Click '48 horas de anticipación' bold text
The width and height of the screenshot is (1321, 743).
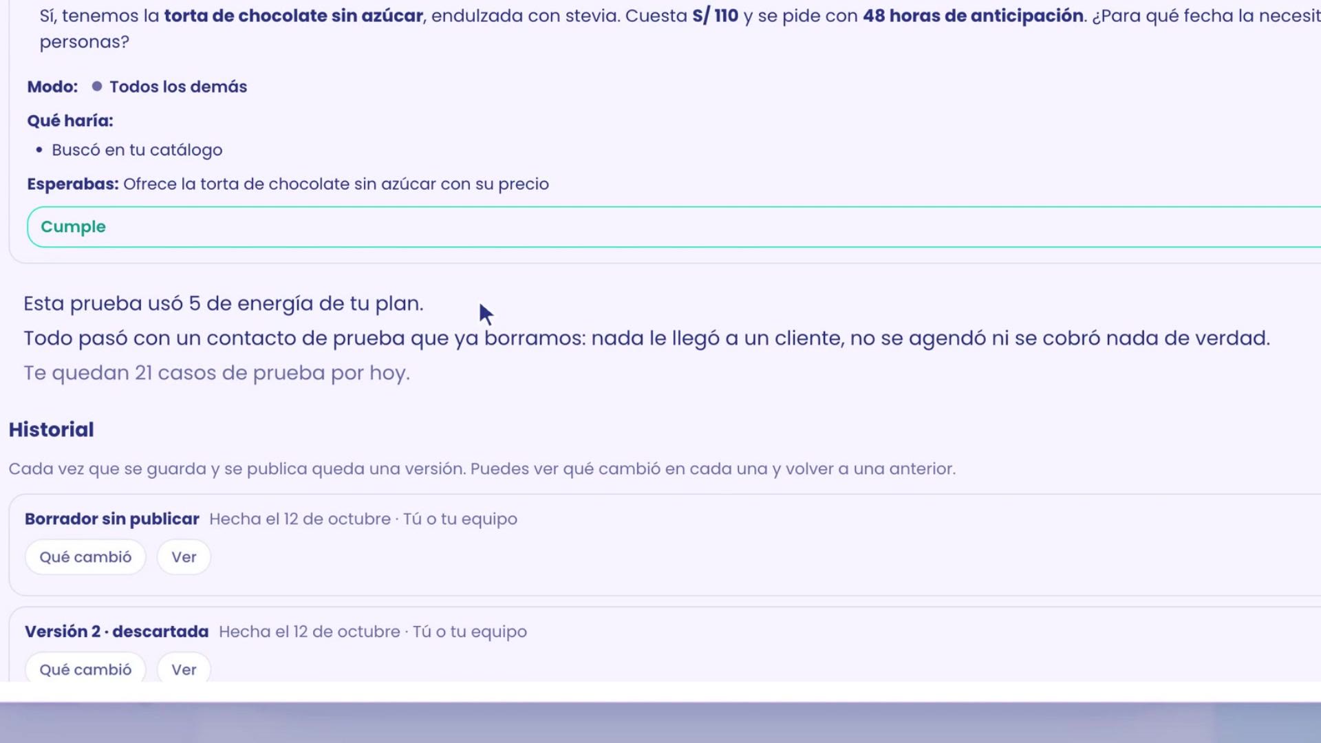click(974, 16)
